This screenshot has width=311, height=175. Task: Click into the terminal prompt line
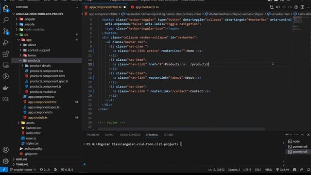[134, 144]
